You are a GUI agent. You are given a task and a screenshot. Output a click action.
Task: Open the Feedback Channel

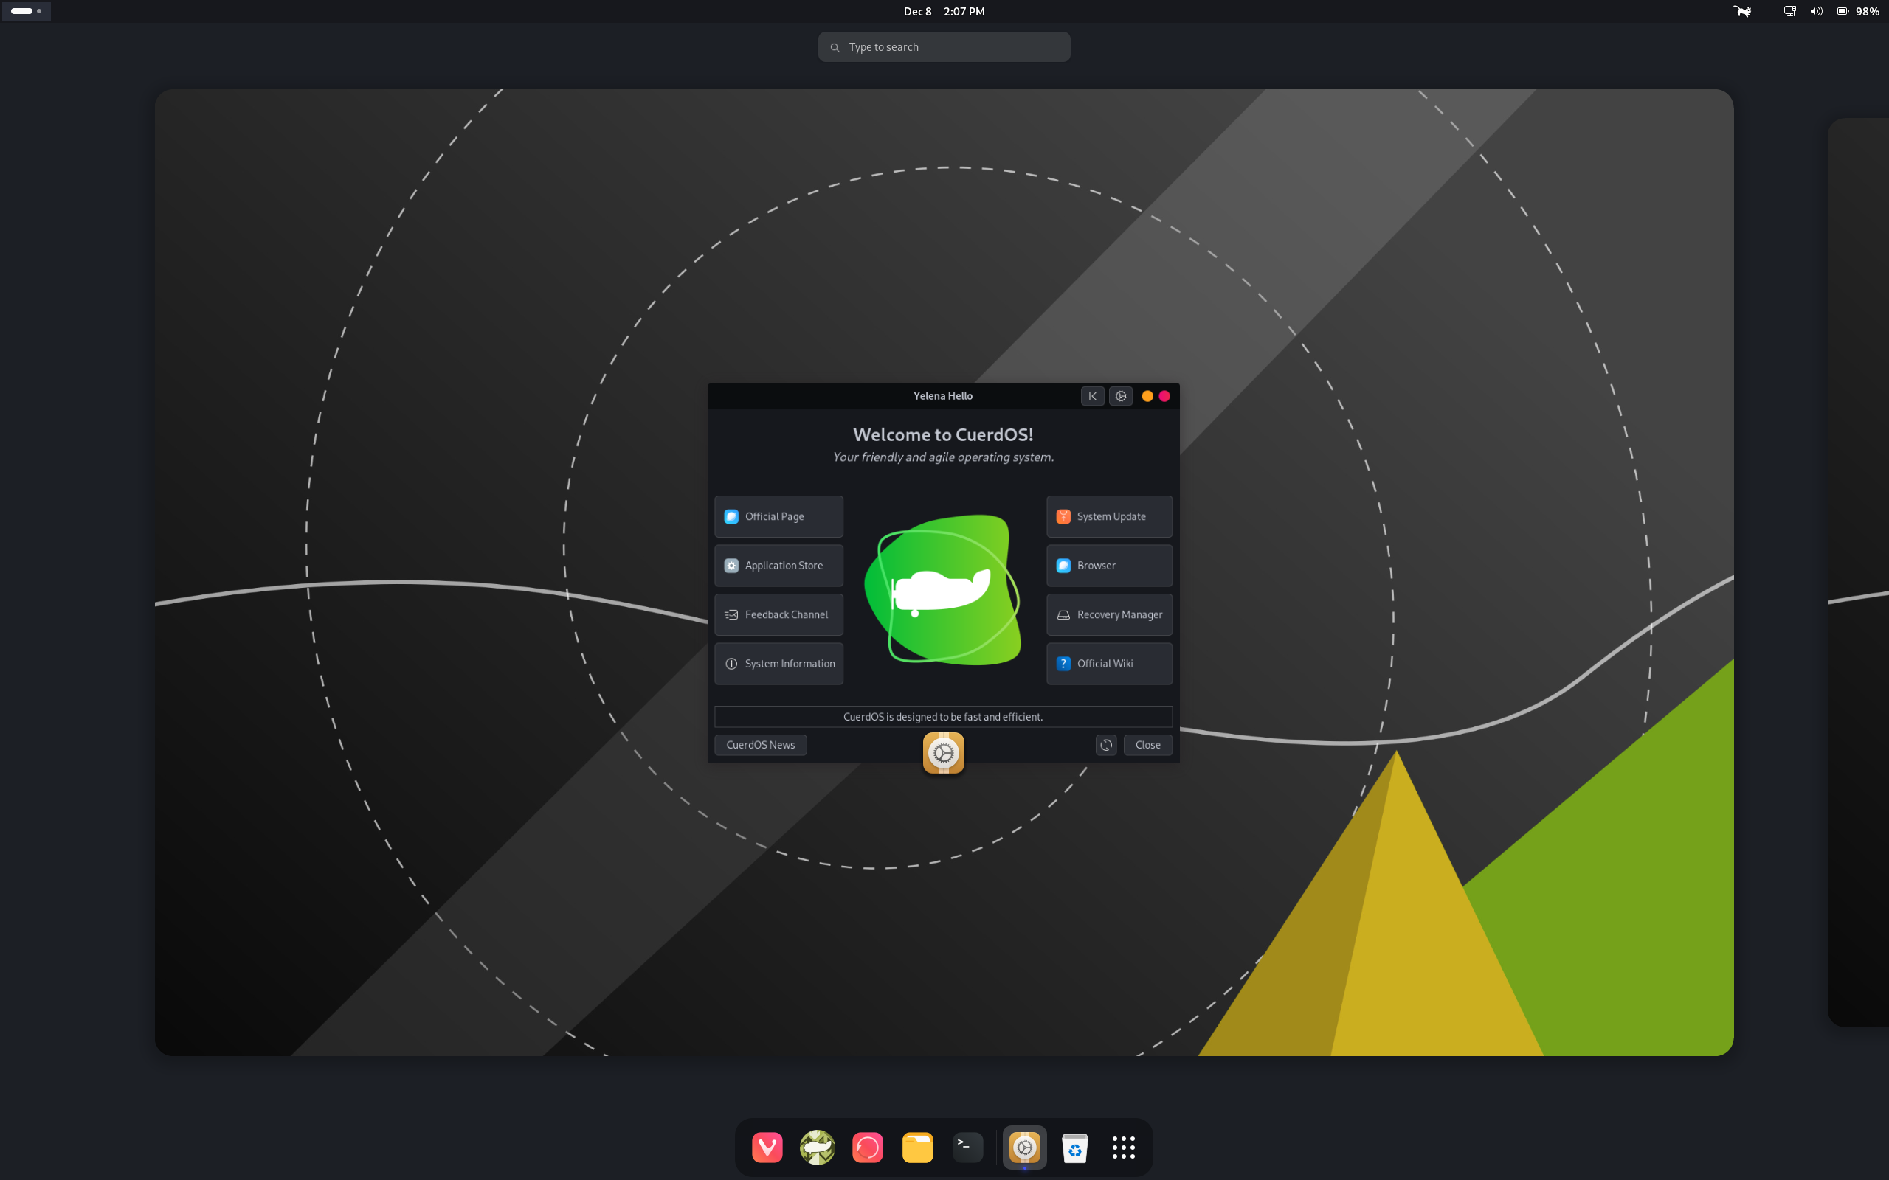coord(778,614)
